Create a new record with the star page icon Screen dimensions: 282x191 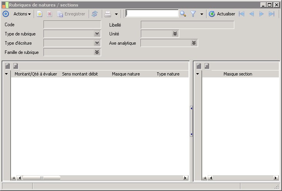40,14
